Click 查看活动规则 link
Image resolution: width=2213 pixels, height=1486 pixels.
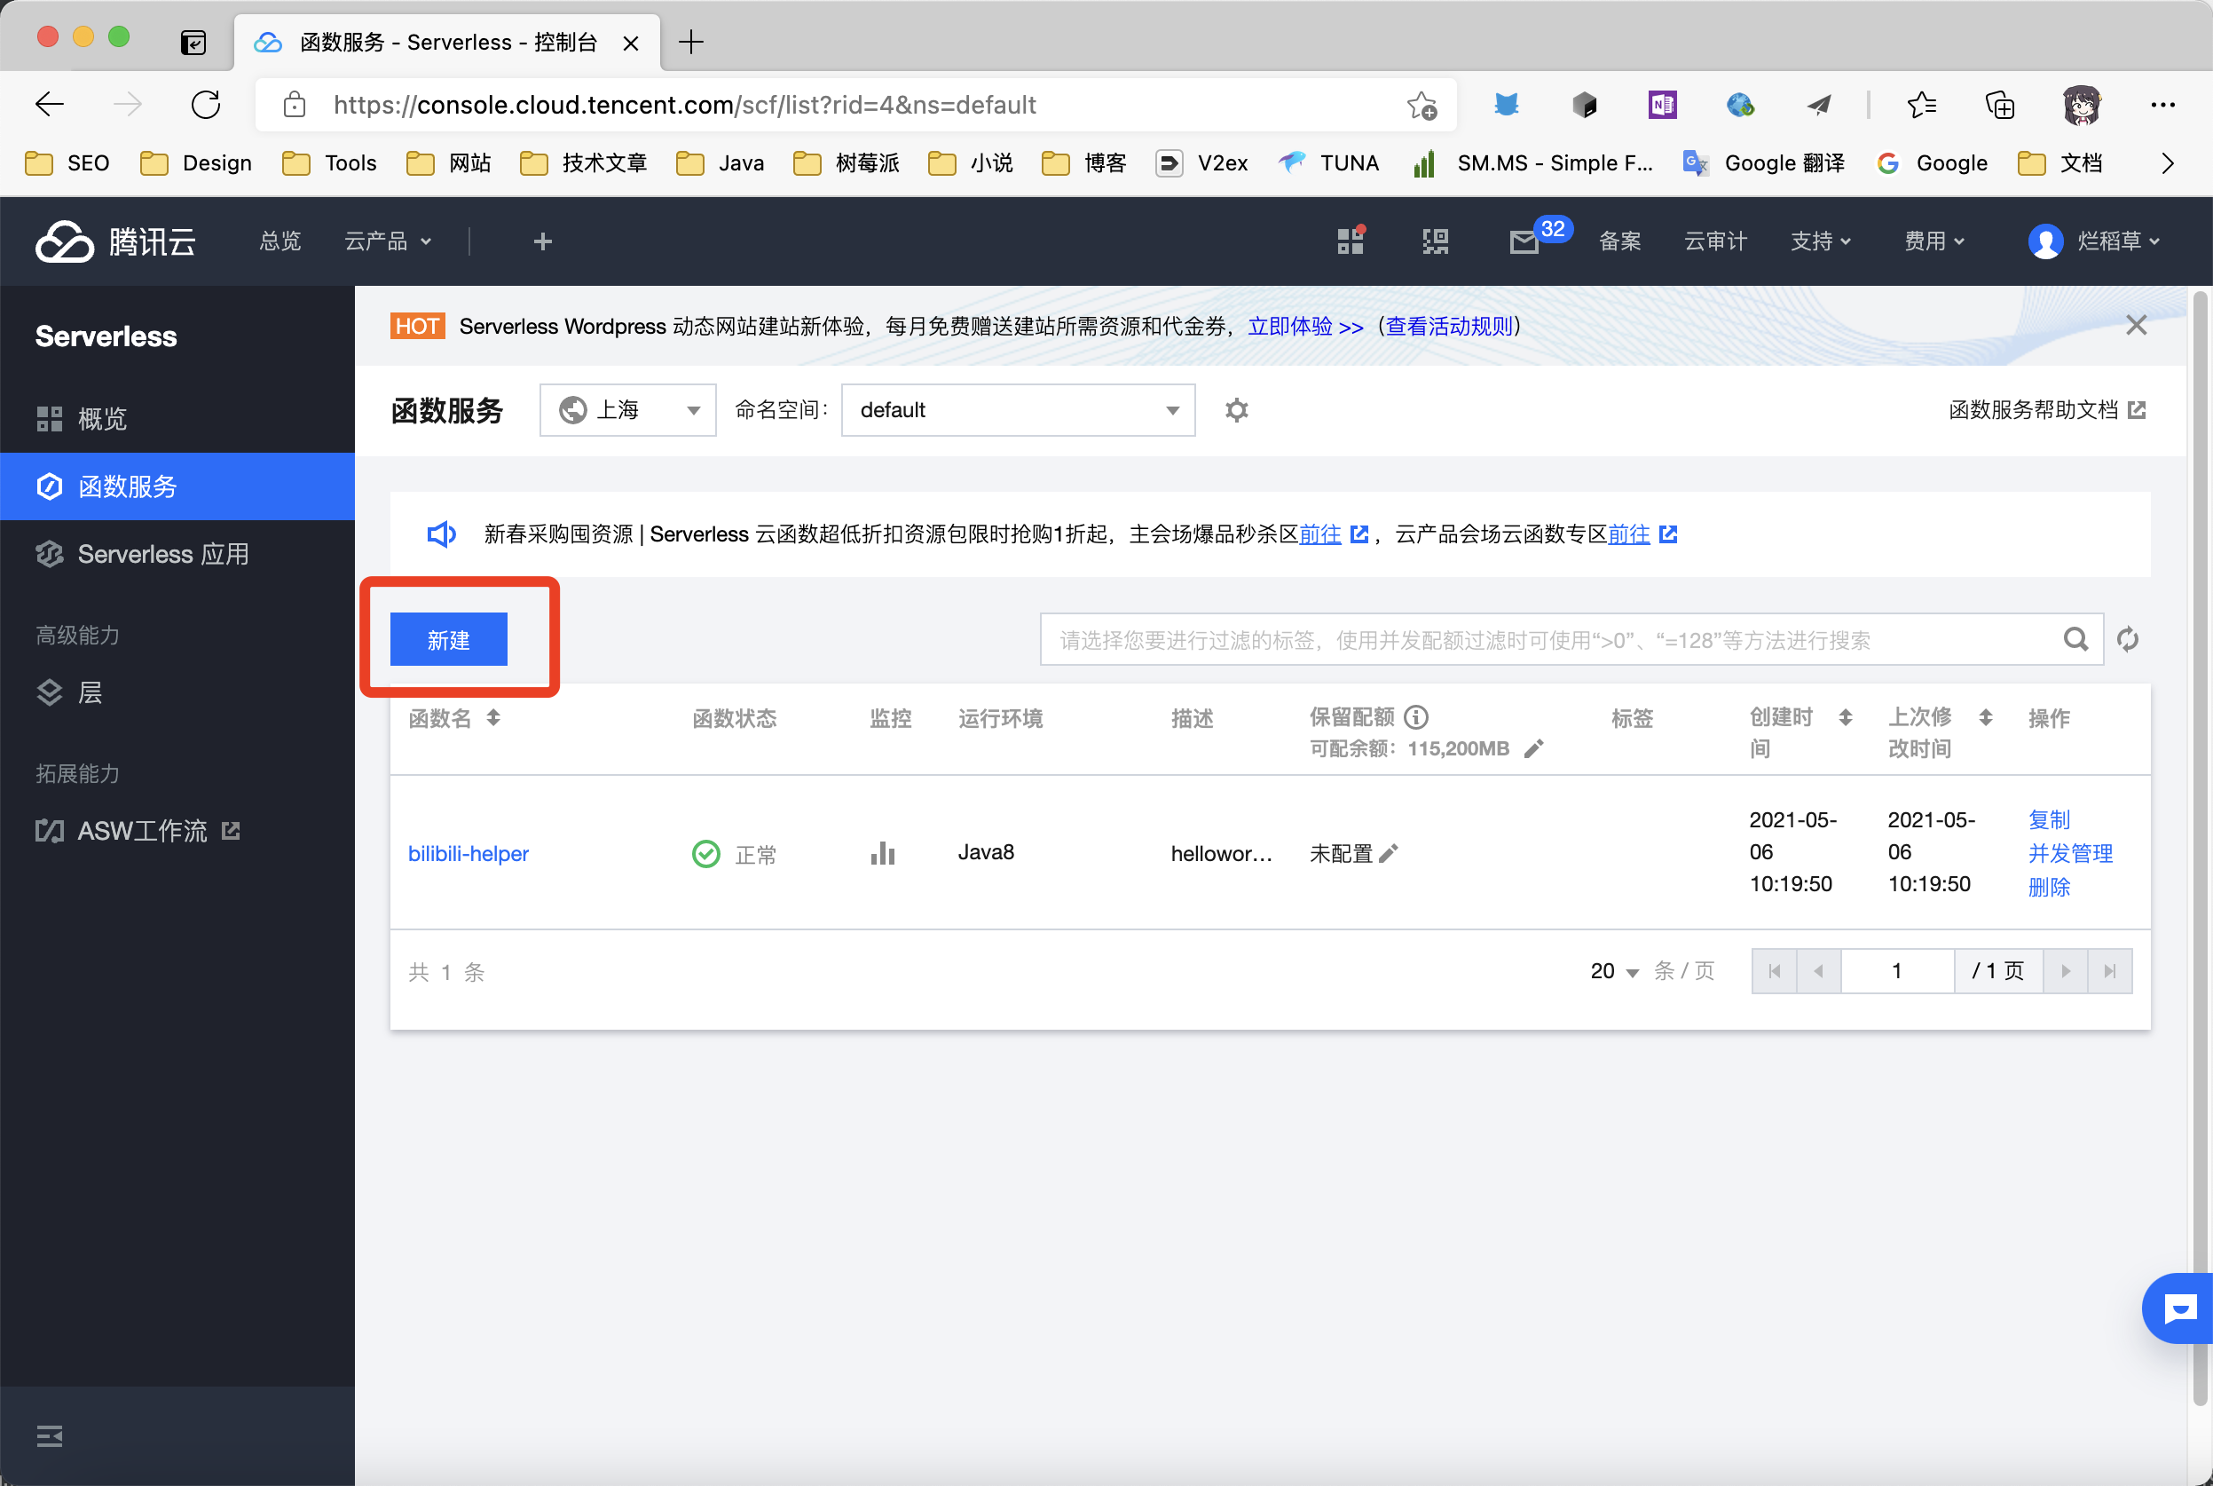point(1448,326)
